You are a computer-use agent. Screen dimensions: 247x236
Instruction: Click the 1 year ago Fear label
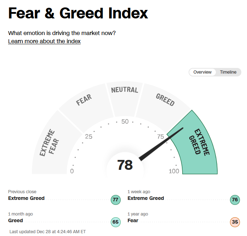click(x=133, y=220)
